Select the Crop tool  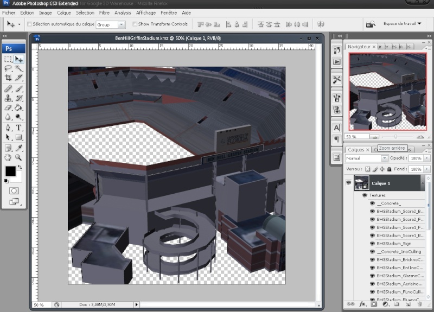point(8,78)
